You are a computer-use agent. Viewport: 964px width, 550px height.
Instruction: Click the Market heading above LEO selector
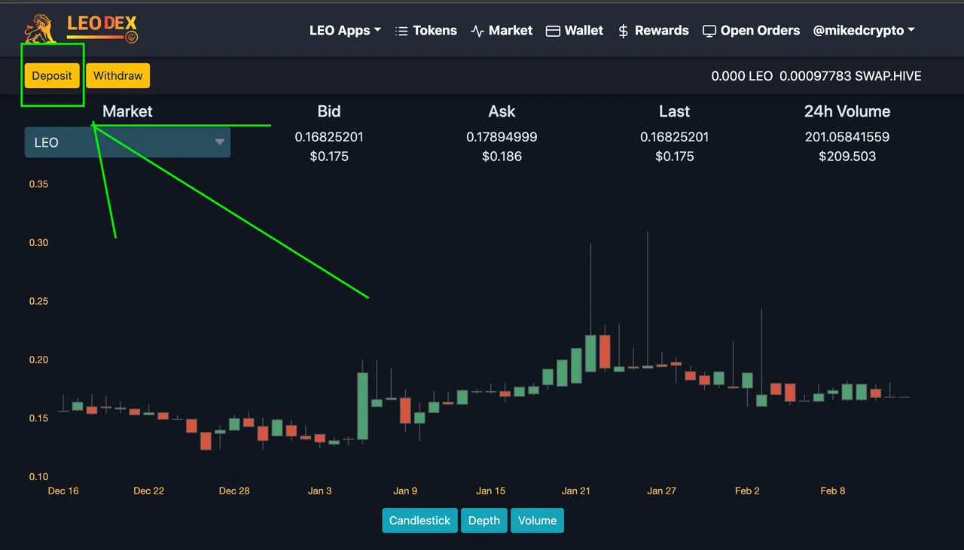(x=127, y=111)
